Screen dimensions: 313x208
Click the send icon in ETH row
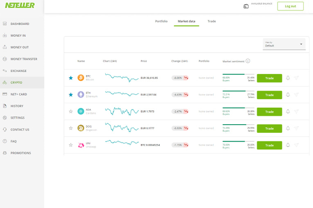click(297, 95)
